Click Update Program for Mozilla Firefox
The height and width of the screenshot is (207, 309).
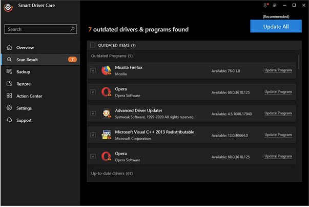click(x=278, y=70)
